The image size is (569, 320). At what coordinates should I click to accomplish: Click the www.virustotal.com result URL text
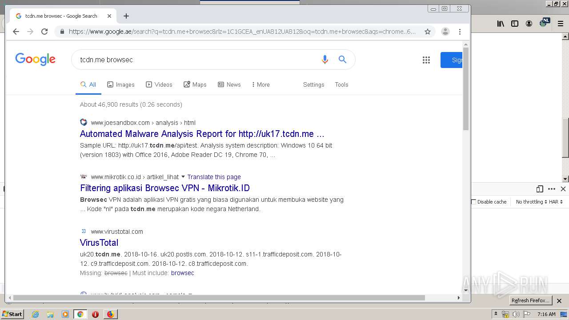pyautogui.click(x=117, y=232)
